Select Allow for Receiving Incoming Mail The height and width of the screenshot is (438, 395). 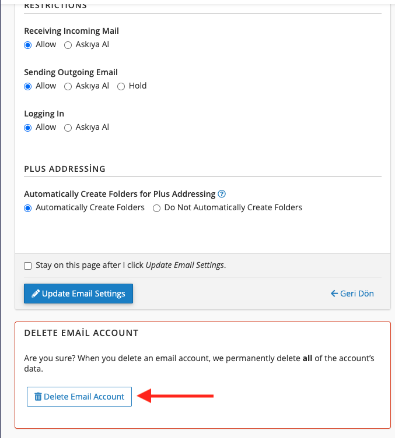(28, 45)
